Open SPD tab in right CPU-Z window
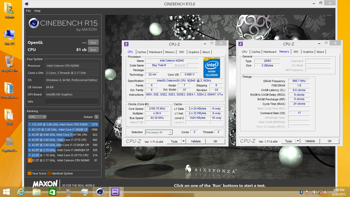Viewport: 350px width, 197px height. click(296, 52)
